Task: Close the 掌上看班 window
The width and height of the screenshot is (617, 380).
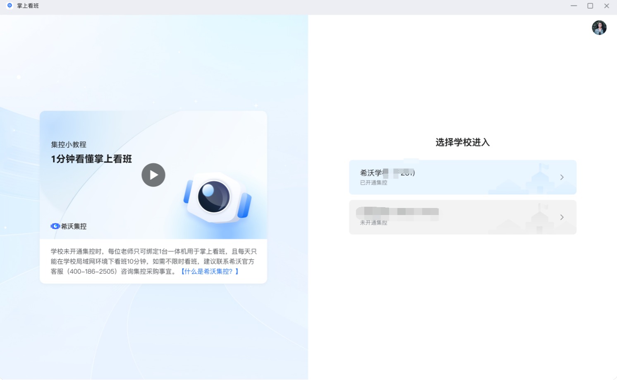Action: tap(606, 6)
